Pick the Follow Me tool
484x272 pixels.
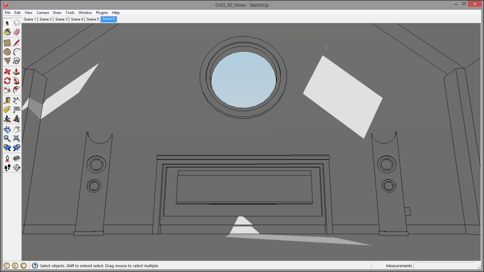[x=16, y=81]
